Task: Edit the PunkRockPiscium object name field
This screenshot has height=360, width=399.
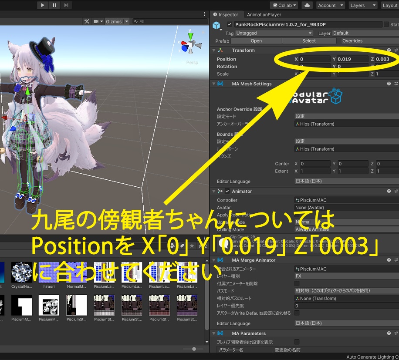Action: click(308, 24)
